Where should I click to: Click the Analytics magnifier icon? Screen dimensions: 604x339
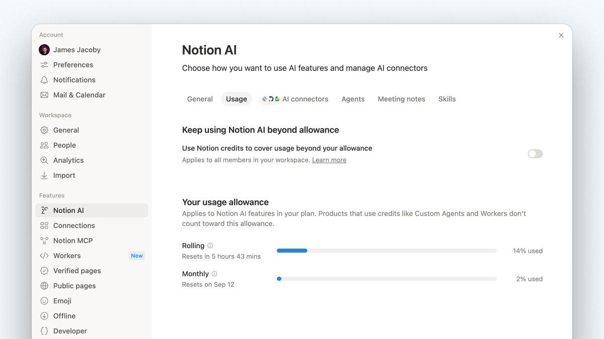pos(44,160)
